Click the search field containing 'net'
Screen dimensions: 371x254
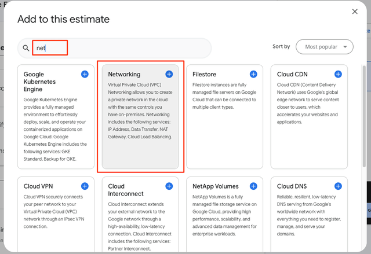(x=116, y=48)
